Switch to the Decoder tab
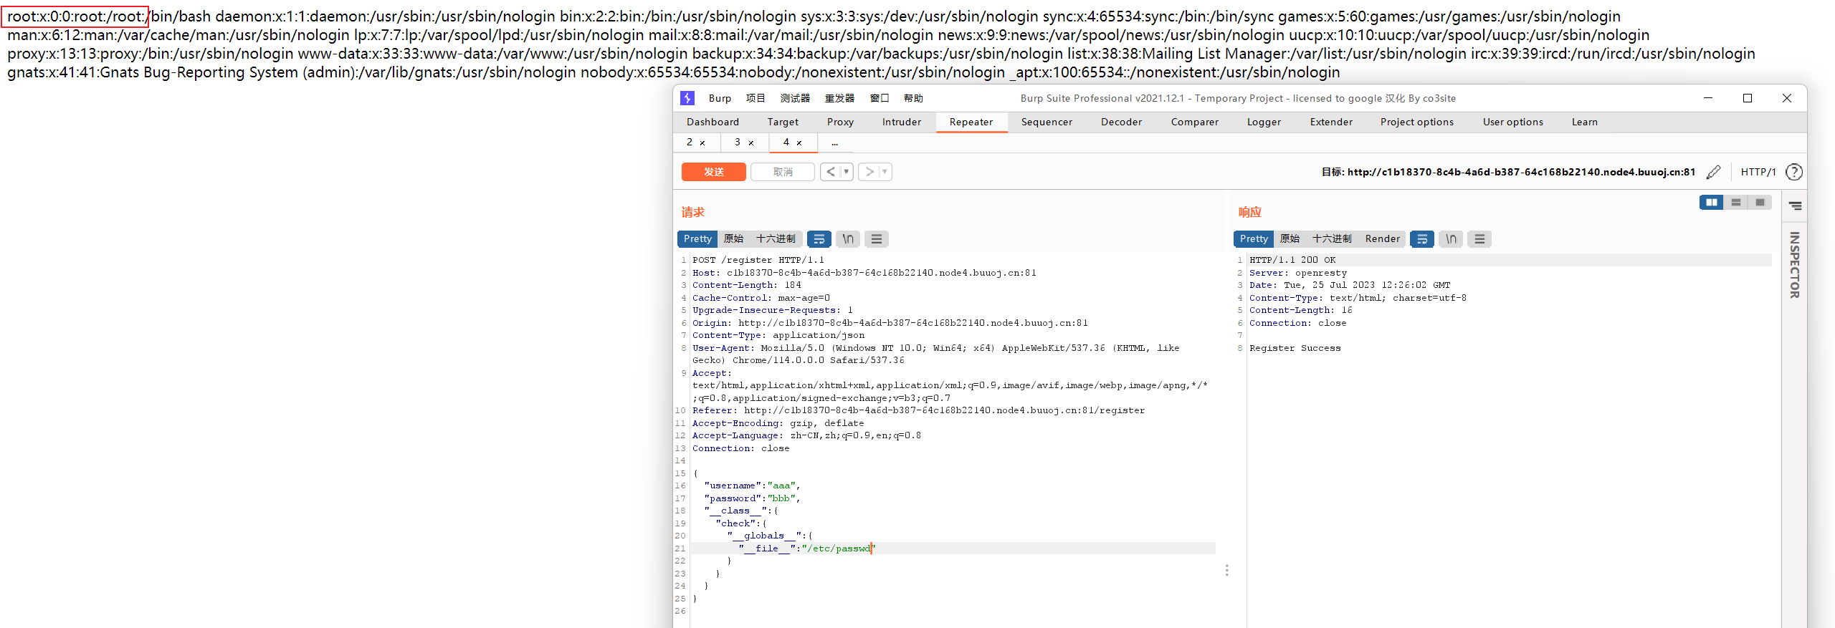1835x628 pixels. pyautogui.click(x=1122, y=122)
